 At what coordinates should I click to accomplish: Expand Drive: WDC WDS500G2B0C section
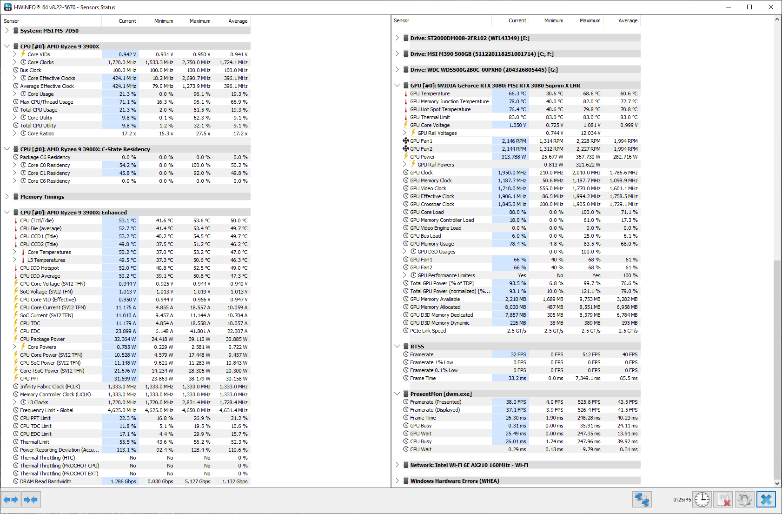[397, 70]
